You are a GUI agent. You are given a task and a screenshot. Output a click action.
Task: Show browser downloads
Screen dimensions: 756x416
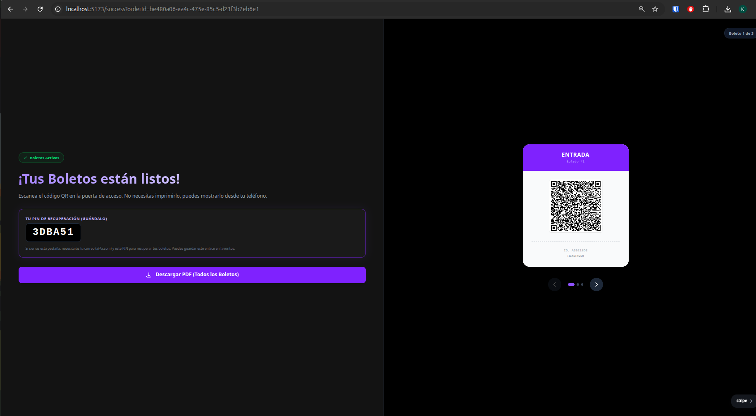[x=728, y=9]
